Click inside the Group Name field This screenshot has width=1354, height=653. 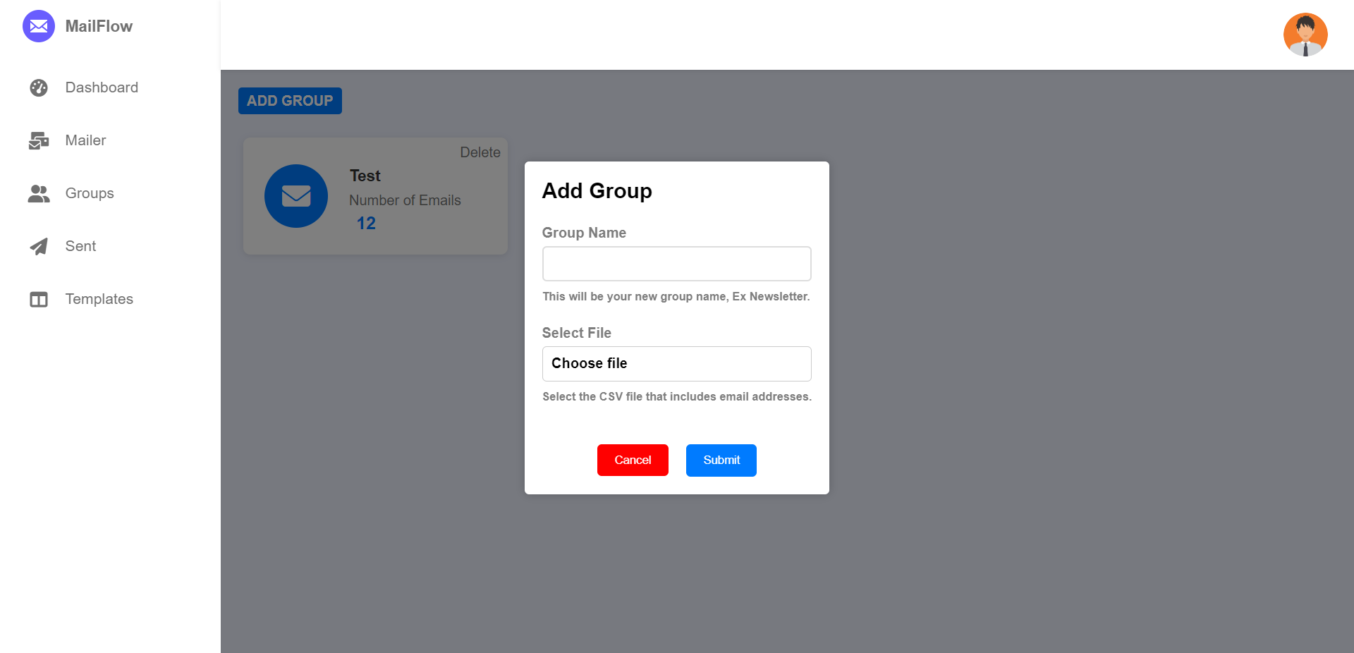676,263
